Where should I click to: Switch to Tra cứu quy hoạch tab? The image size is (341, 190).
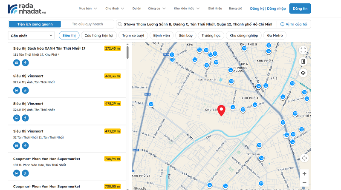coord(88,24)
